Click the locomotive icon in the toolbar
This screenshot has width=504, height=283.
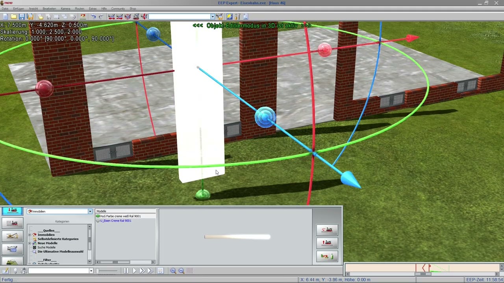tap(136, 17)
